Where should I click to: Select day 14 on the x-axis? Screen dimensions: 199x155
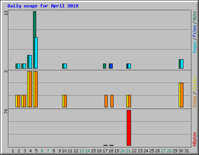[x=87, y=151]
